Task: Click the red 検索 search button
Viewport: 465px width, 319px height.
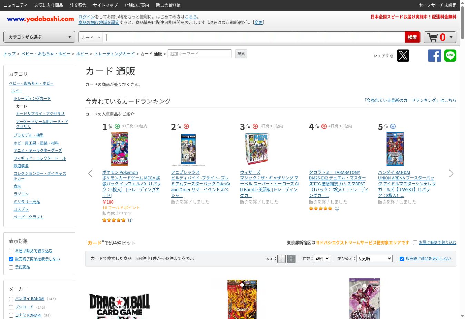Action: 413,37
